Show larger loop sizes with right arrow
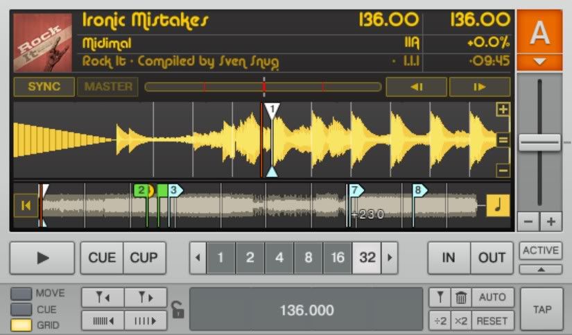 pyautogui.click(x=390, y=258)
